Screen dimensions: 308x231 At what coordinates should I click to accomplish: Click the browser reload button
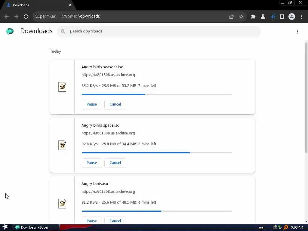click(x=26, y=17)
